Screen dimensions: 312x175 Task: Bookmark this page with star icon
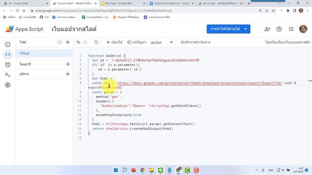pyautogui.click(x=273, y=11)
